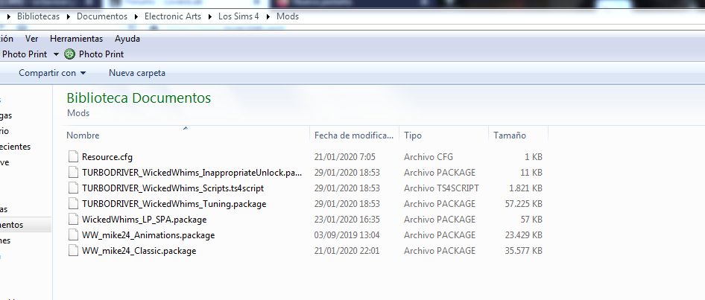Viewport: 705px width, 300px height.
Task: Click the 57.225 KB size cell
Action: (x=523, y=204)
